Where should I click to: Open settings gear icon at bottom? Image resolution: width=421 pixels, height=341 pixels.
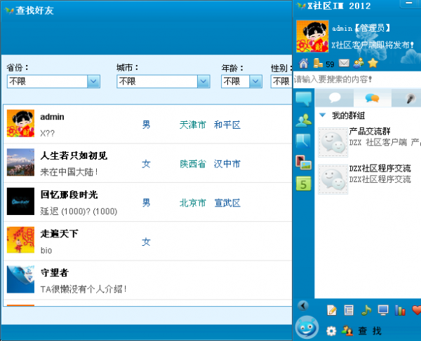pyautogui.click(x=331, y=330)
